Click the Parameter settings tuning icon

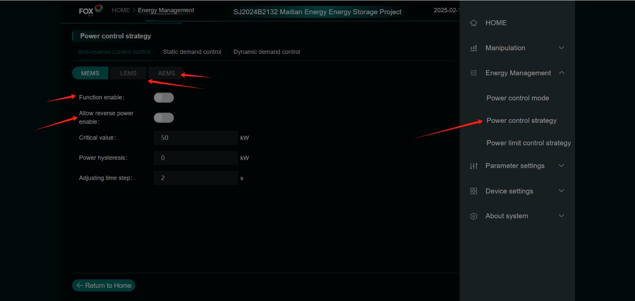[473, 166]
